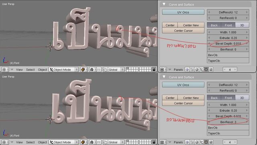The image size is (257, 145).
Task: Open the Object context icon in upper buttons header
Action: click(x=202, y=70)
